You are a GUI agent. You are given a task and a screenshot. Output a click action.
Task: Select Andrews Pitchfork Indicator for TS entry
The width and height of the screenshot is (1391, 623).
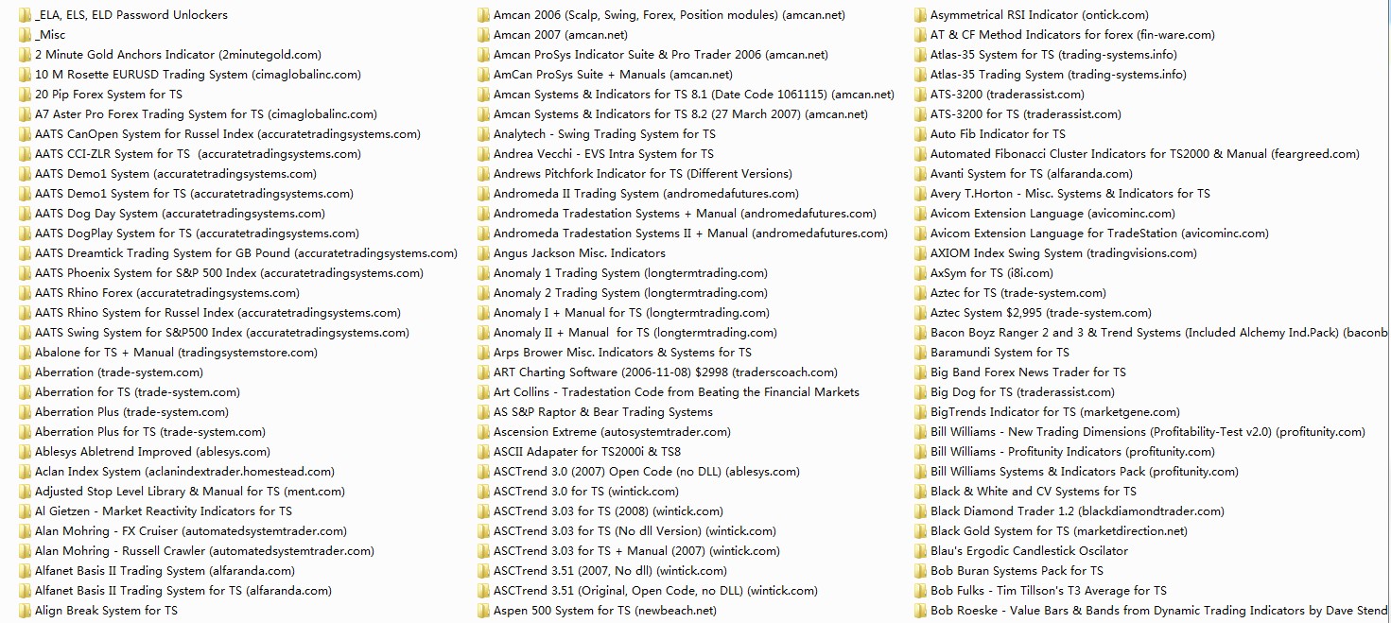[642, 174]
